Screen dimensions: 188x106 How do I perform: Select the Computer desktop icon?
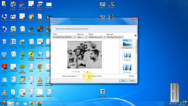click(x=4, y=18)
